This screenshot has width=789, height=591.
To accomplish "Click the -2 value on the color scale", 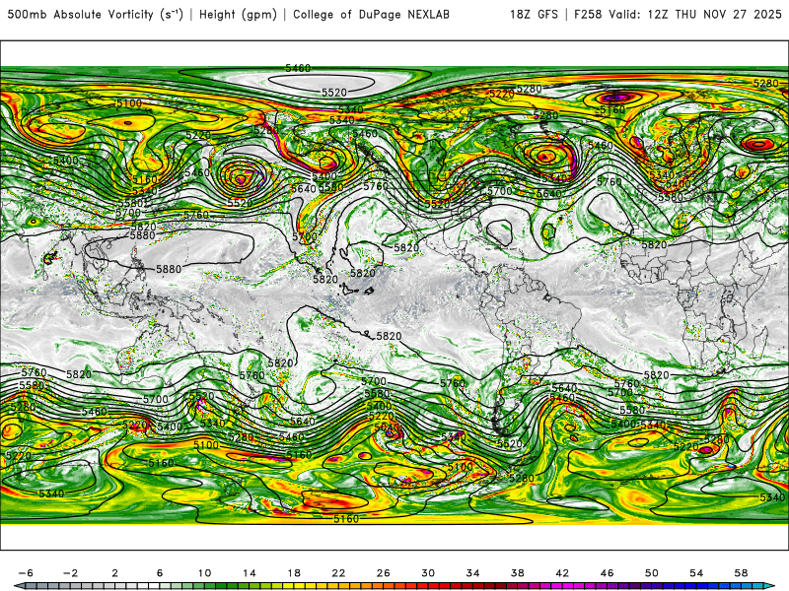I will point(70,573).
